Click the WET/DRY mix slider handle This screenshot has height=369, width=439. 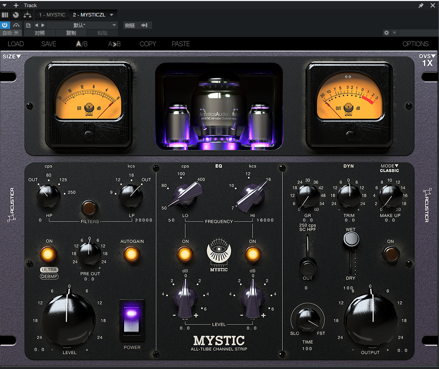pos(351,239)
